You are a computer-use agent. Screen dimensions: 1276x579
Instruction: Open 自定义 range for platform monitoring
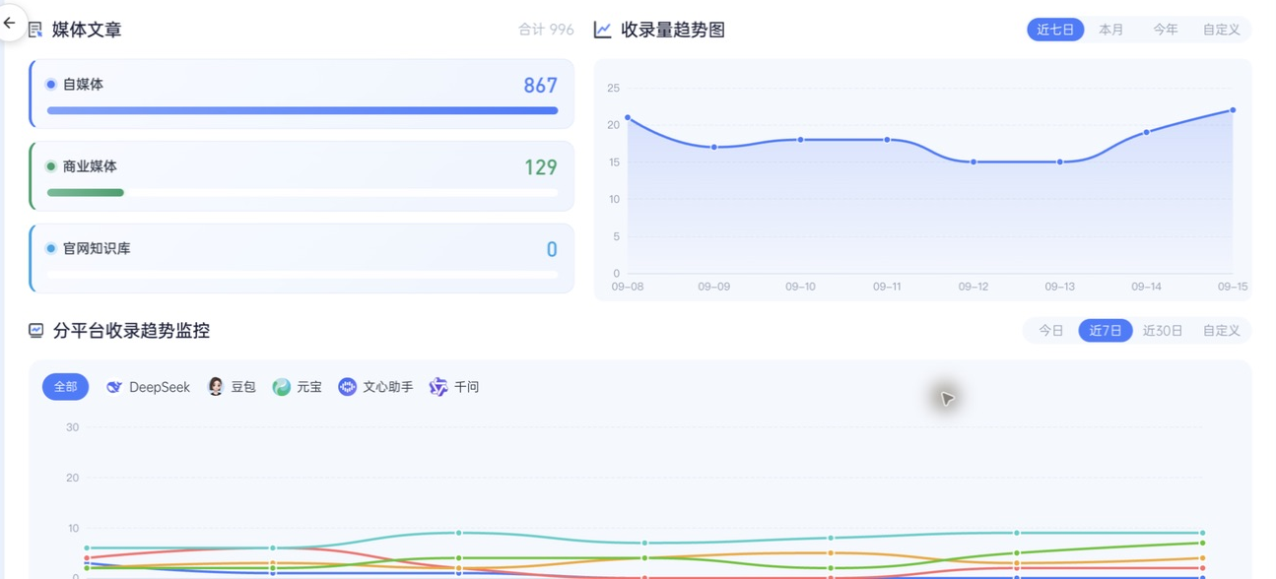tap(1222, 331)
